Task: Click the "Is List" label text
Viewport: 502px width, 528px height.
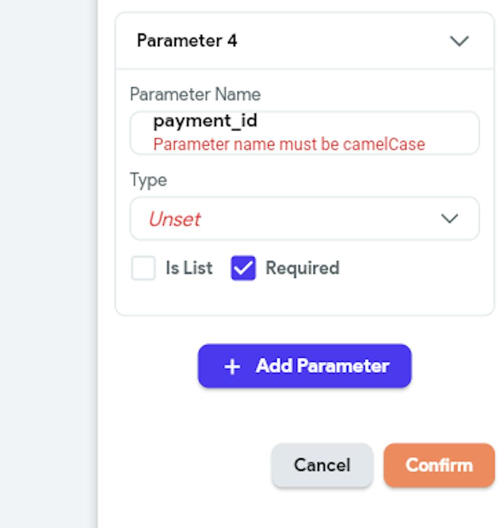Action: (189, 268)
